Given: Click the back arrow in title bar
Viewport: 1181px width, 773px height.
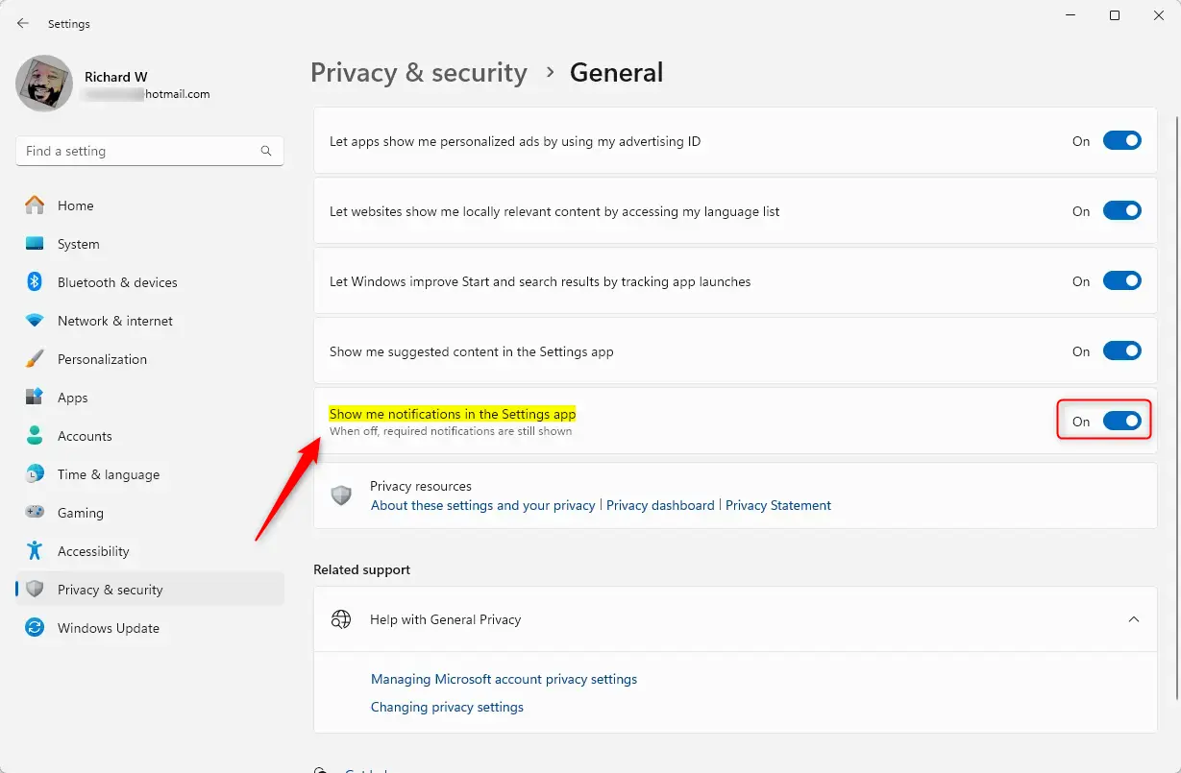Looking at the screenshot, I should [x=23, y=23].
